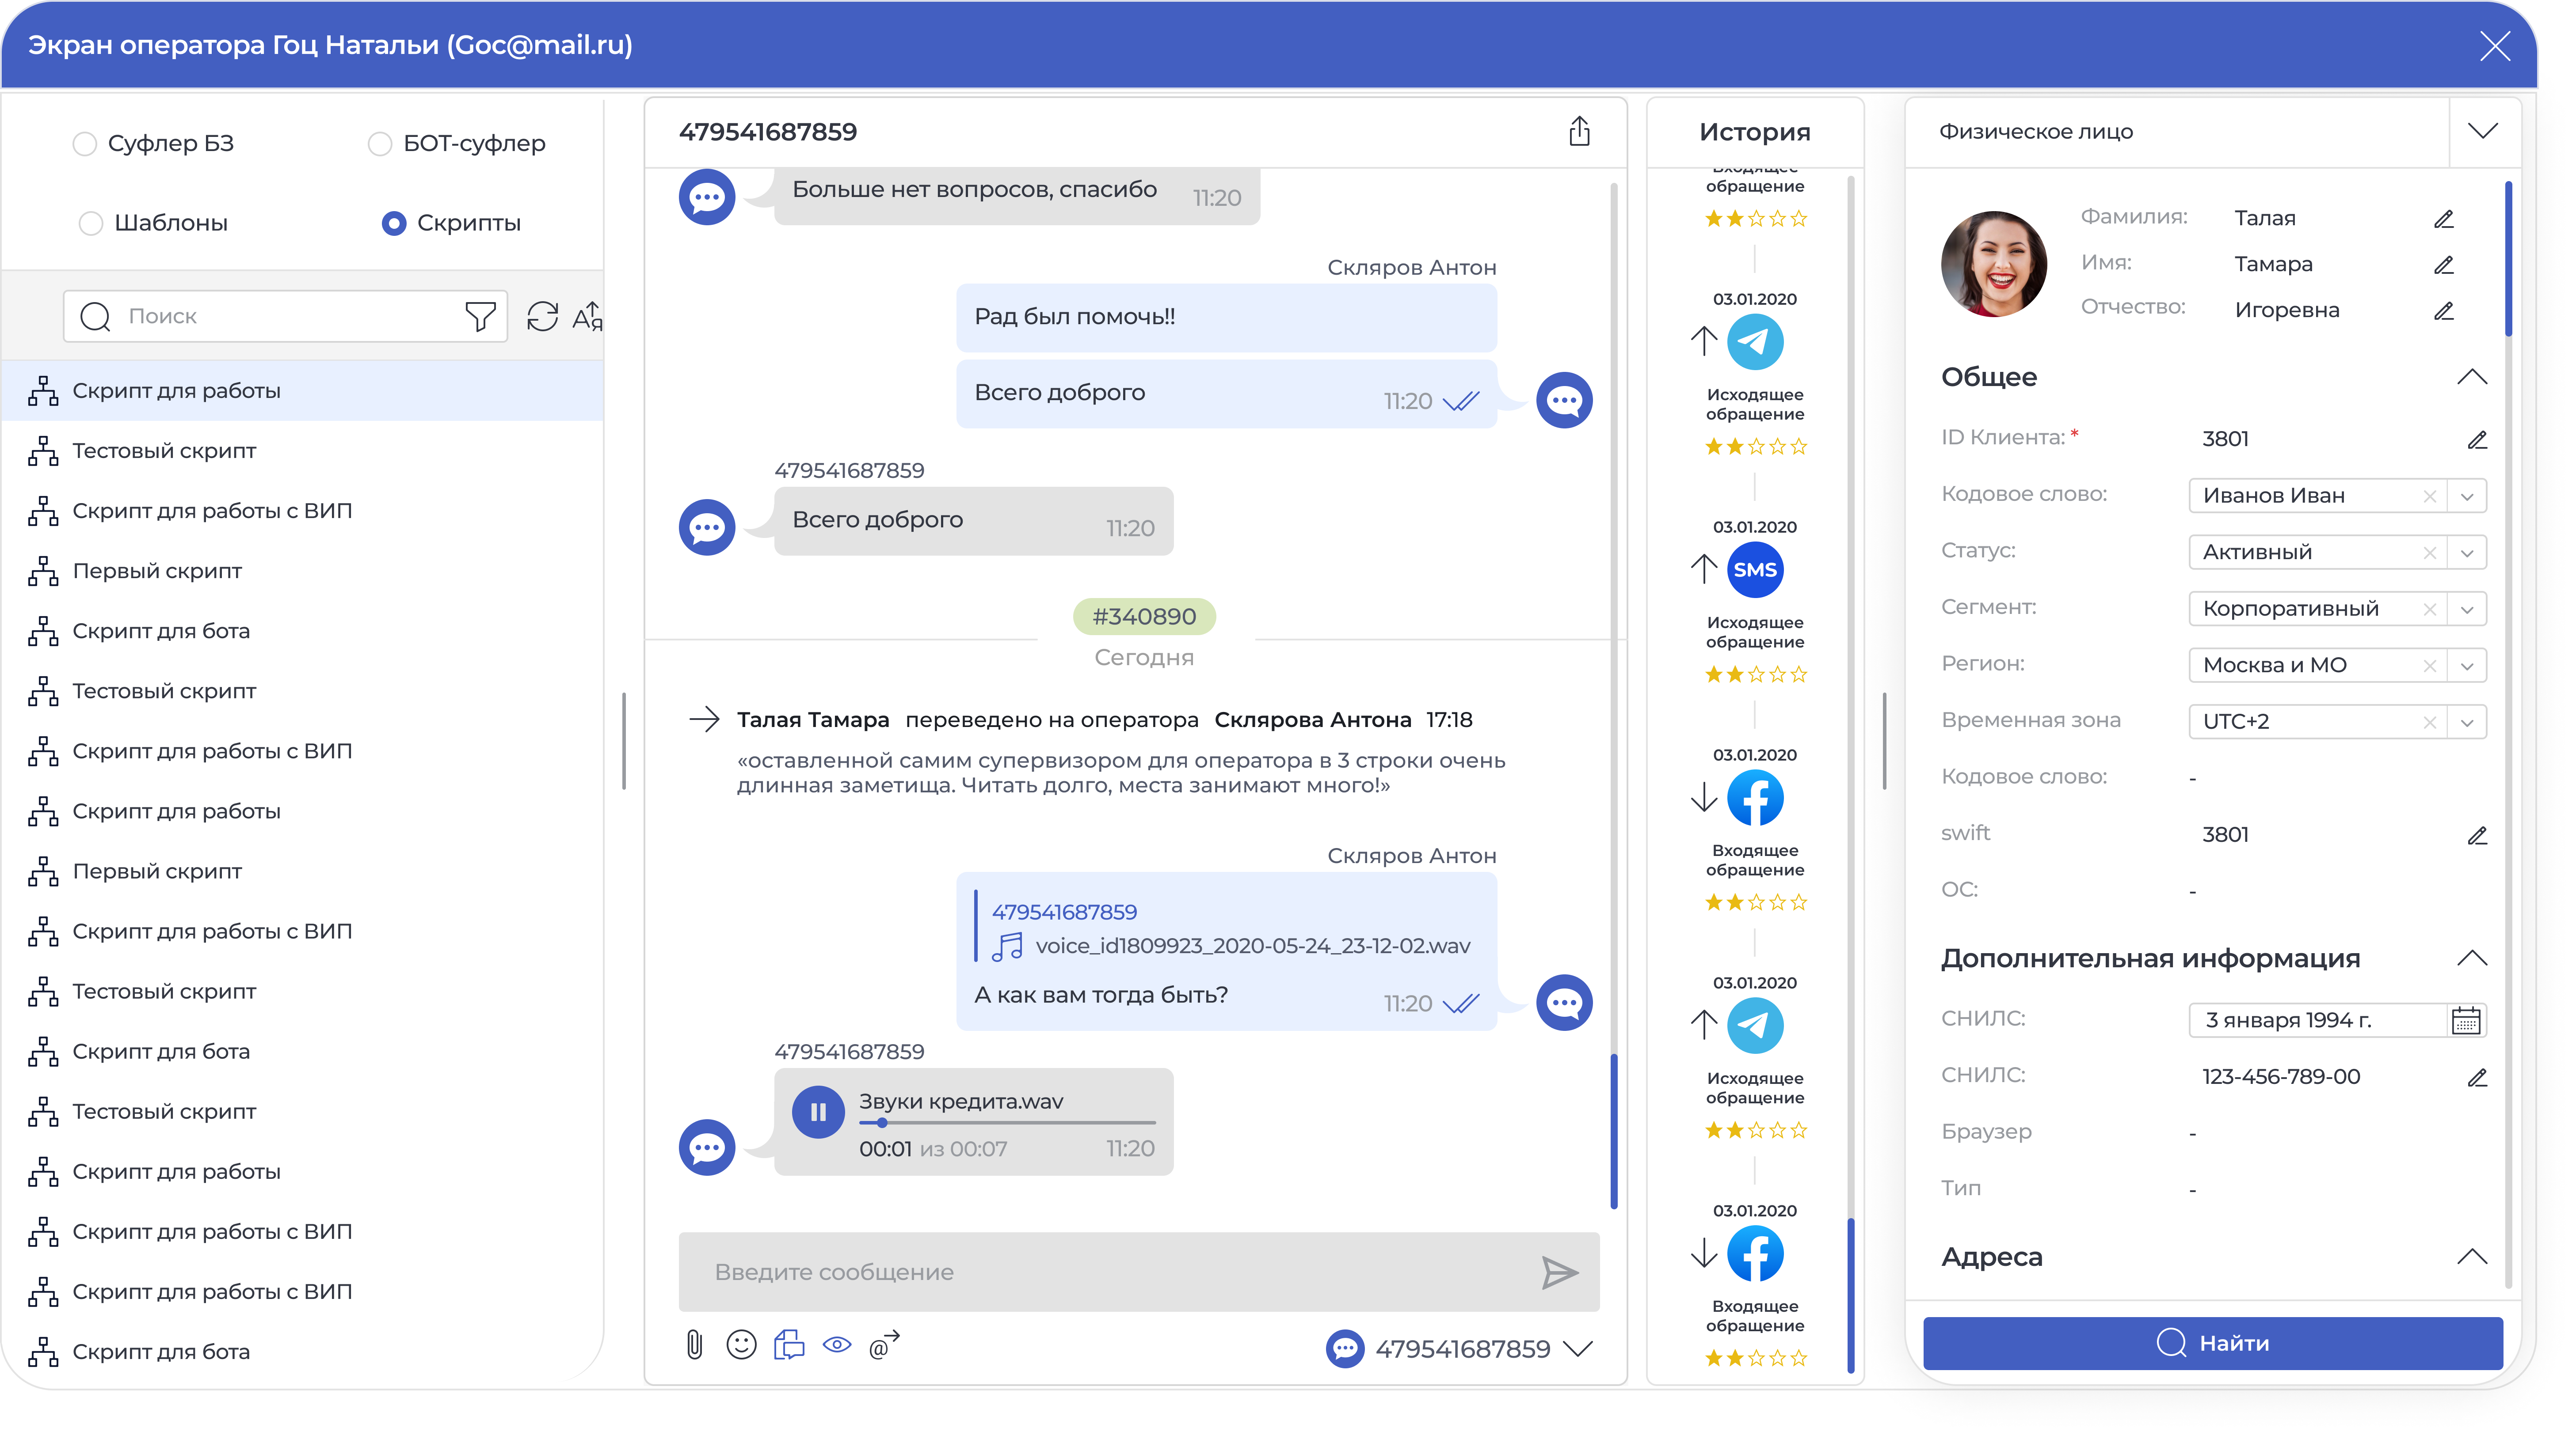Edit the ID Клиента pencil icon
This screenshot has width=2576, height=1439.
pyautogui.click(x=2476, y=440)
